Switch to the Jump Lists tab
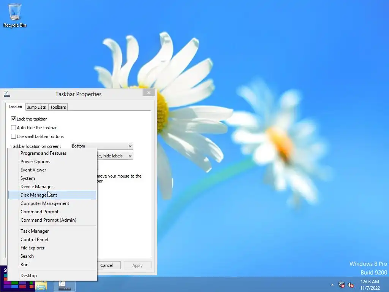389x292 pixels. pos(36,107)
